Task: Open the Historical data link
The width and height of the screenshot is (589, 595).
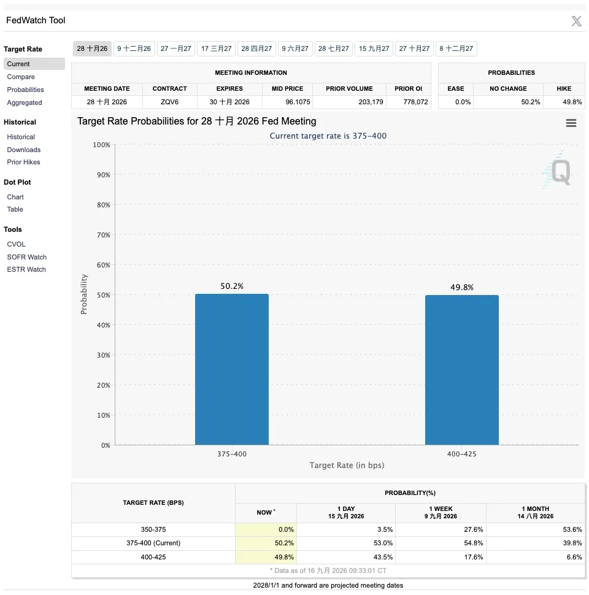Action: coord(21,137)
